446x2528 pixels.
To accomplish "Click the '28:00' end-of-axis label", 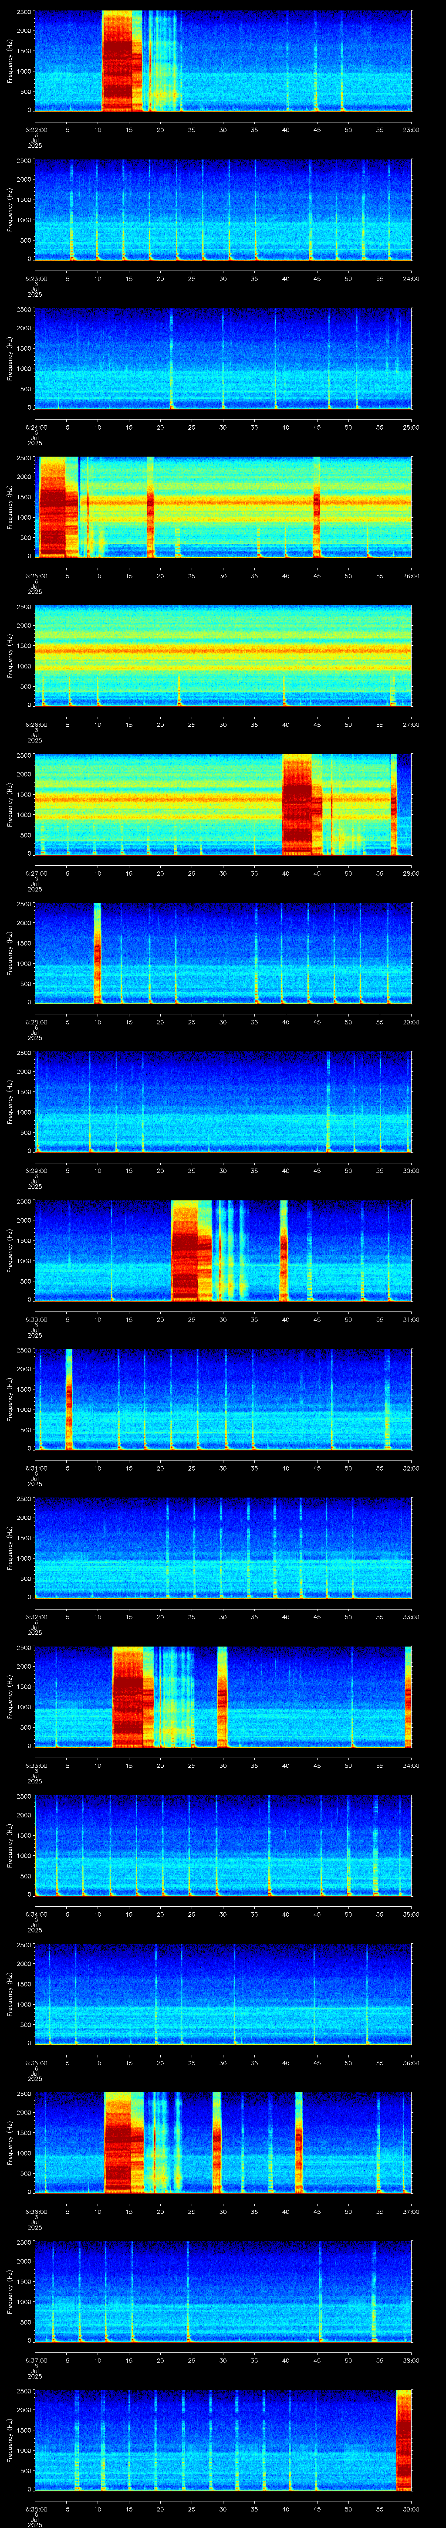I will [411, 874].
